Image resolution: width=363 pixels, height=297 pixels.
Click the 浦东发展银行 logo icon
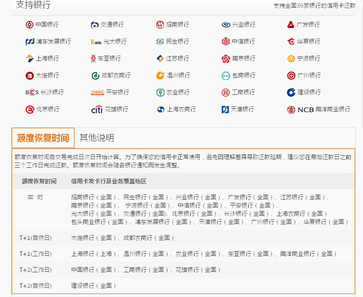pyautogui.click(x=30, y=42)
